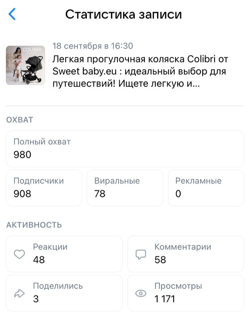The image size is (251, 315).
Task: Click the ОХВАТ section header
Action: [19, 120]
